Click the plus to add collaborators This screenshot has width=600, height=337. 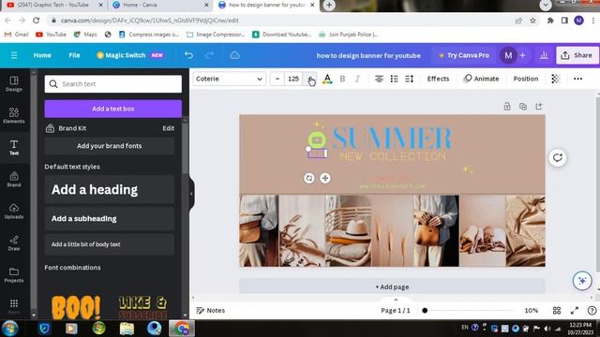[x=523, y=55]
